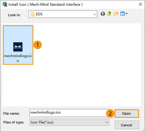Close the Install Icon dialog
Screen dimensions: 145x132
pyautogui.click(x=140, y=4)
